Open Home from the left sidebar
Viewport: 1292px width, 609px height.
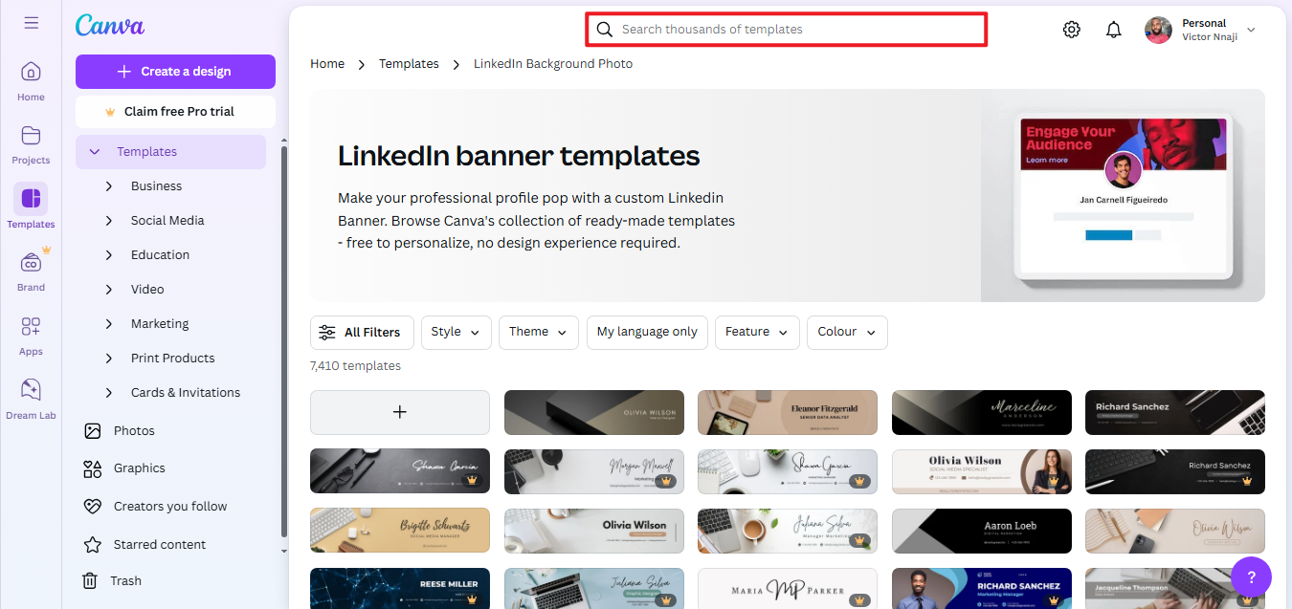tap(30, 81)
